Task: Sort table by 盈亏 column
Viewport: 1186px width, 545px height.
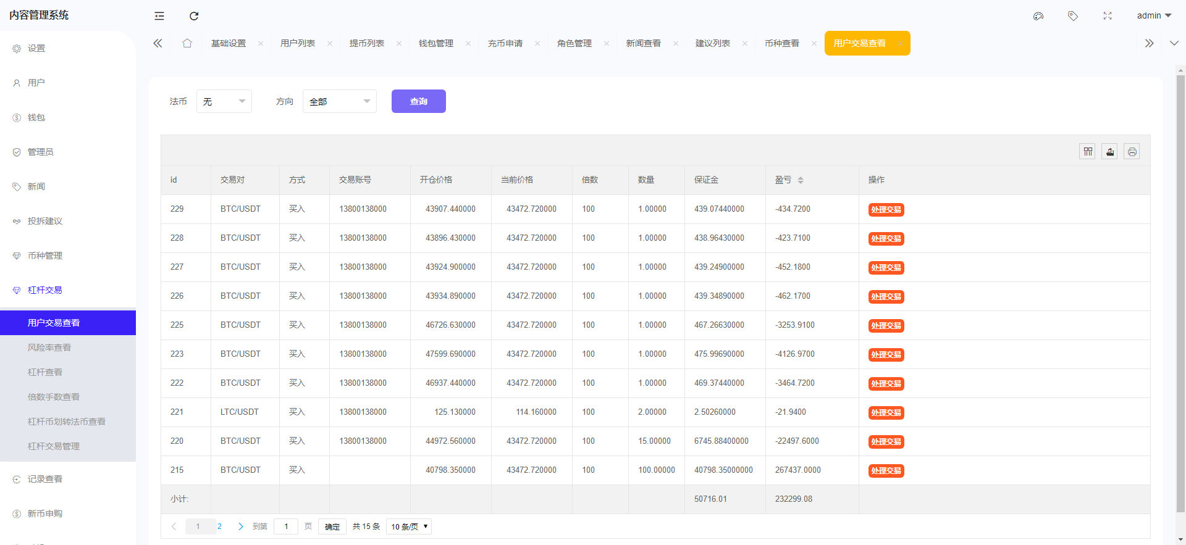Action: (801, 180)
